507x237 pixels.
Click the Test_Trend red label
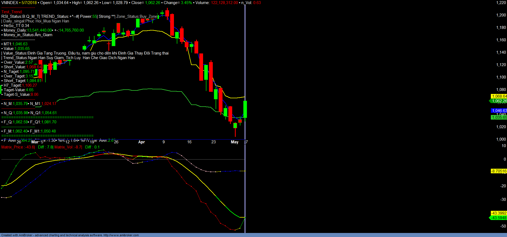pyautogui.click(x=12, y=12)
